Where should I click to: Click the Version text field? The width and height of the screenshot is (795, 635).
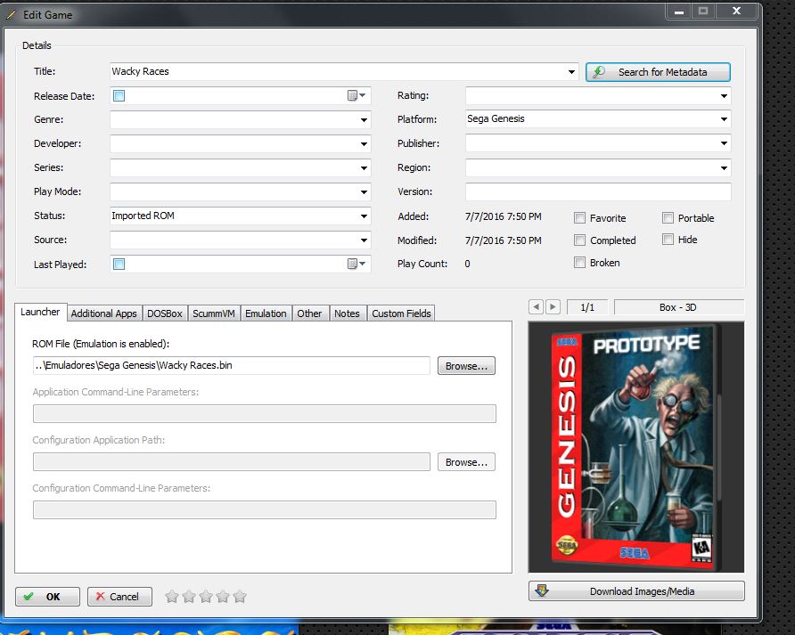coord(598,191)
